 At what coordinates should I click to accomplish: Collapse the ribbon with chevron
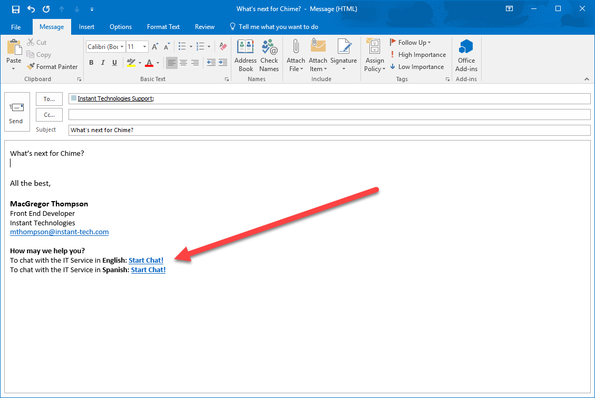click(x=587, y=79)
